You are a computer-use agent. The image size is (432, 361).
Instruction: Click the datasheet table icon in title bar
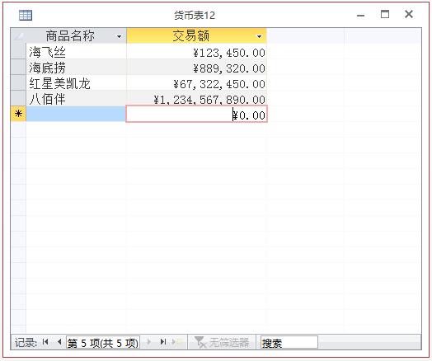[26, 15]
